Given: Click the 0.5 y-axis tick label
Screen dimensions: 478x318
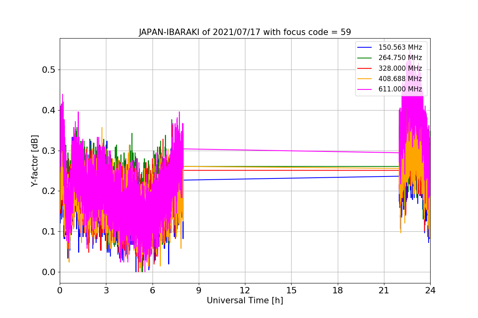Looking at the screenshot, I should click(49, 70).
